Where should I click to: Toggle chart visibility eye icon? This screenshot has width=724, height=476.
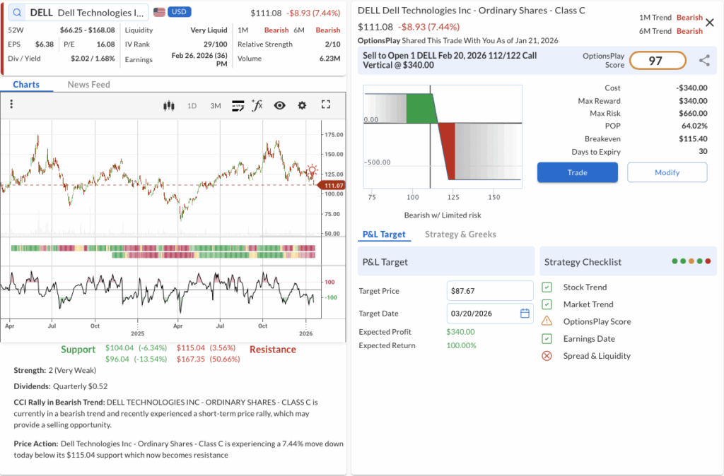279,105
